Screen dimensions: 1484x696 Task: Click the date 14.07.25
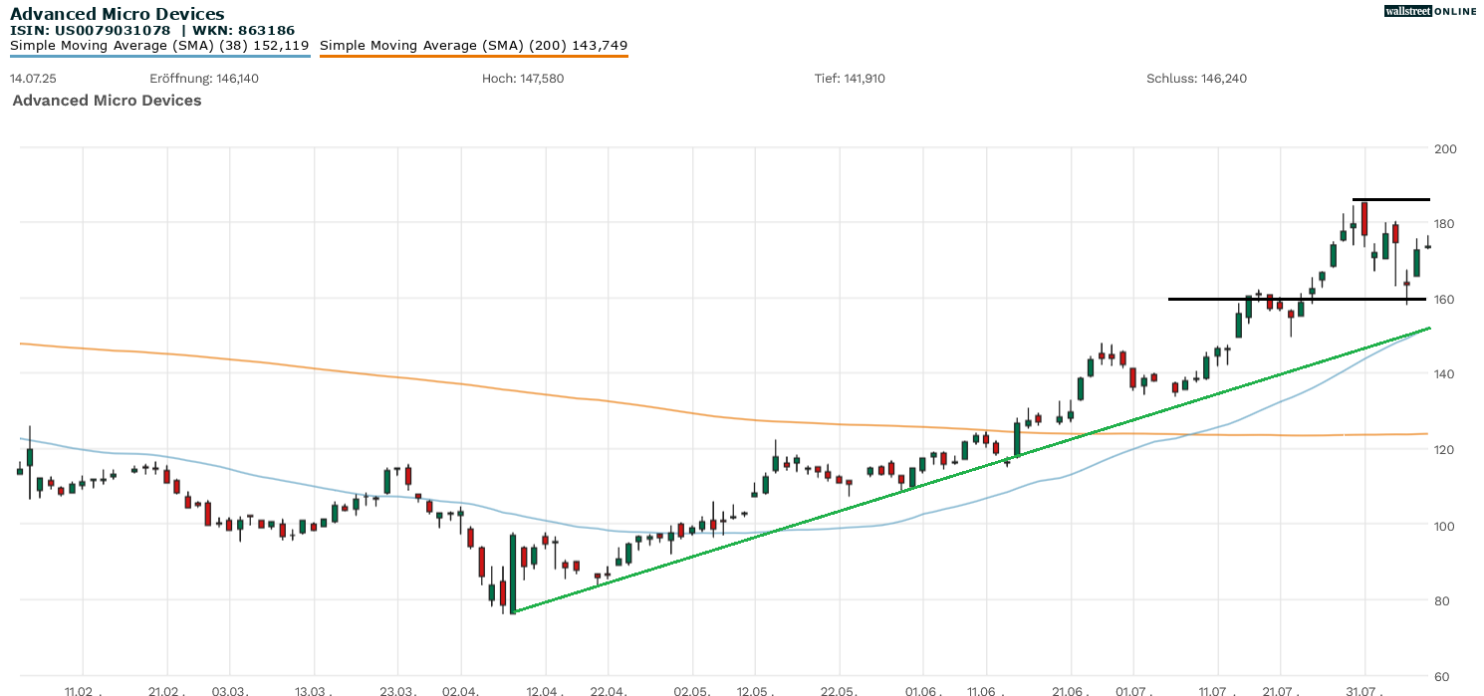[34, 78]
